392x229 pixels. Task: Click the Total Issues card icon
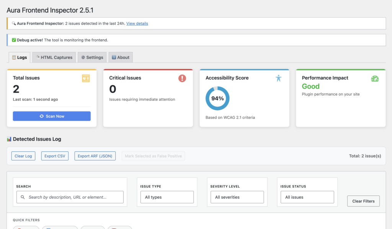pos(86,78)
